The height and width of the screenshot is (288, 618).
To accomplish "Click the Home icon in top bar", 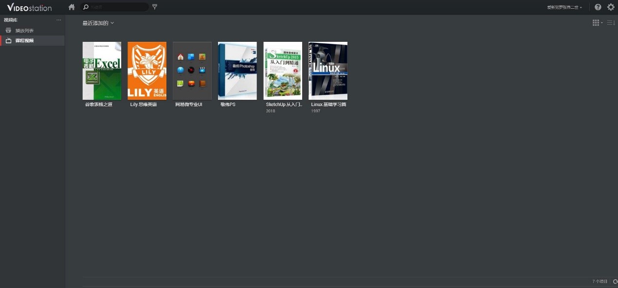I will coord(72,7).
